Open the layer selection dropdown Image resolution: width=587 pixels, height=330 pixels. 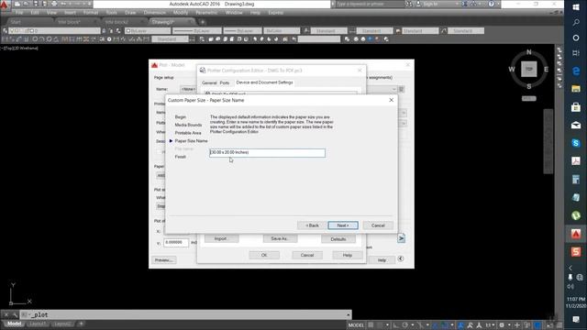[x=55, y=30]
